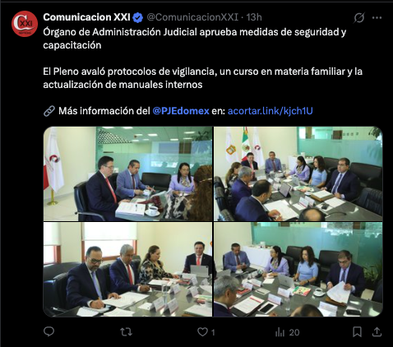View bottom-left photo of men signing papers
The image size is (393, 347).
127,270
